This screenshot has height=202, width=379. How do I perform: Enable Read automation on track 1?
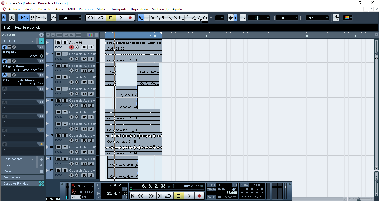(x=85, y=47)
